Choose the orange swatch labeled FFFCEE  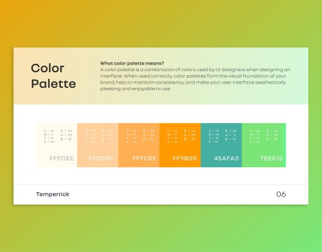click(139, 145)
